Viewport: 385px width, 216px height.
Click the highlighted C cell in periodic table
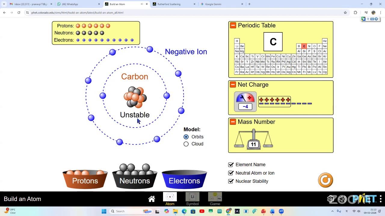pos(304,46)
